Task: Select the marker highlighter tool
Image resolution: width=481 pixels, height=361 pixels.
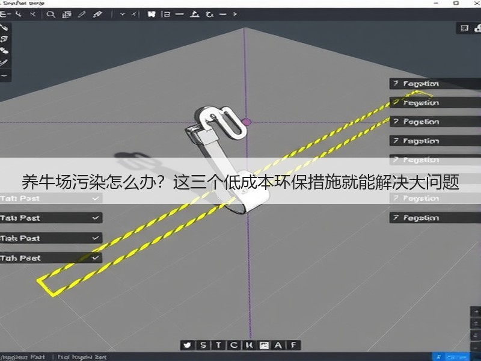Action: click(x=97, y=14)
